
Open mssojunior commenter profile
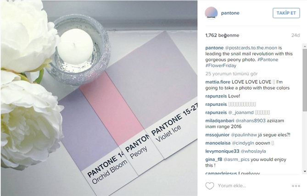click(x=218, y=135)
